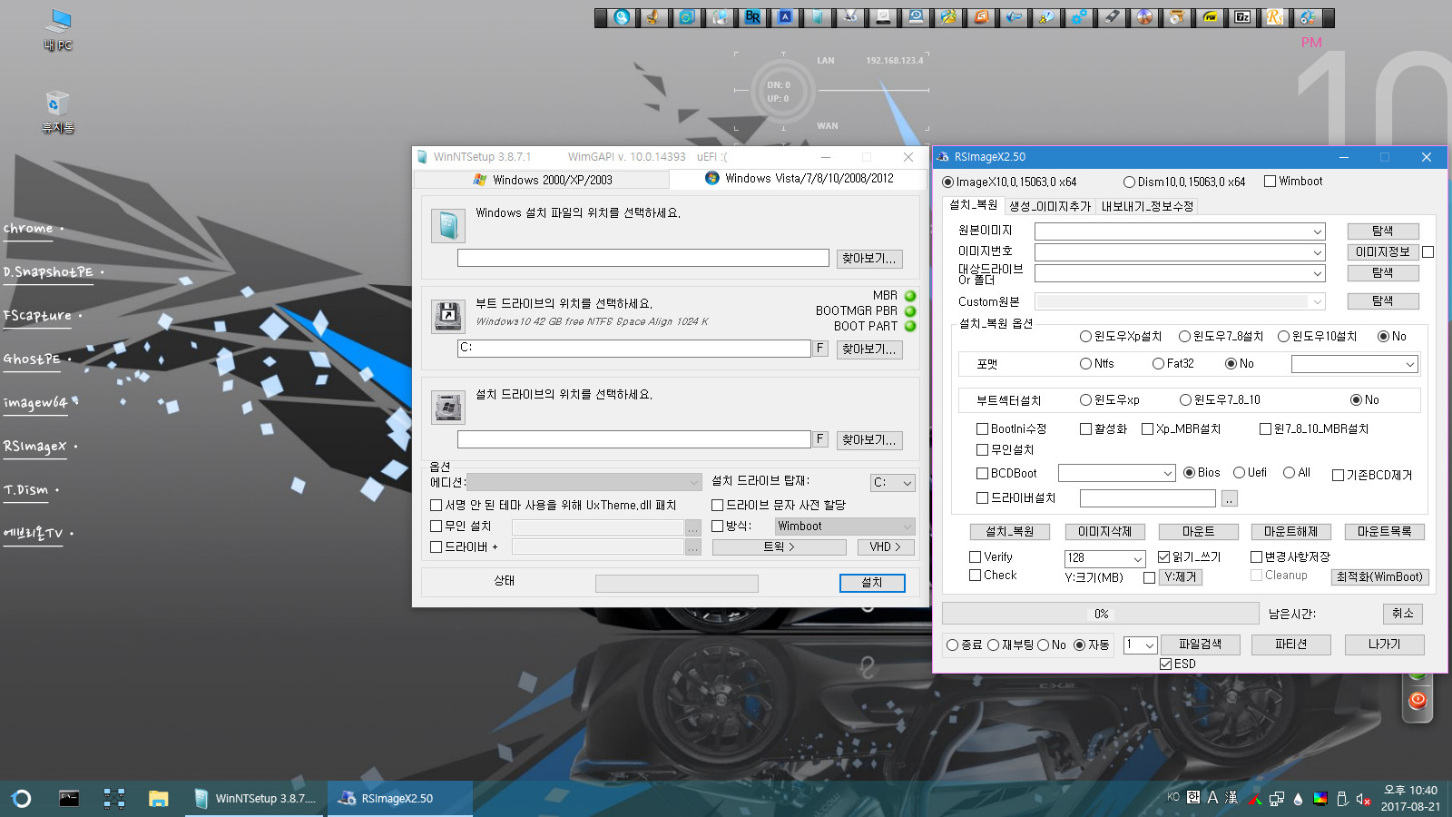
Task: Open the count dropdown showing 1
Action: point(1140,645)
